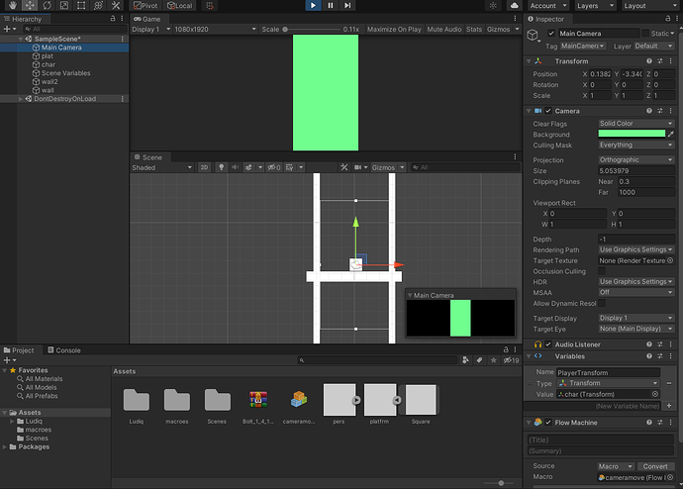Toggle the Main Camera active checkbox

tap(551, 34)
